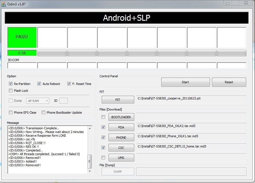Click the 'RQT_CLOSE !!' log line
This screenshot has width=255, height=183.
tap(27, 143)
